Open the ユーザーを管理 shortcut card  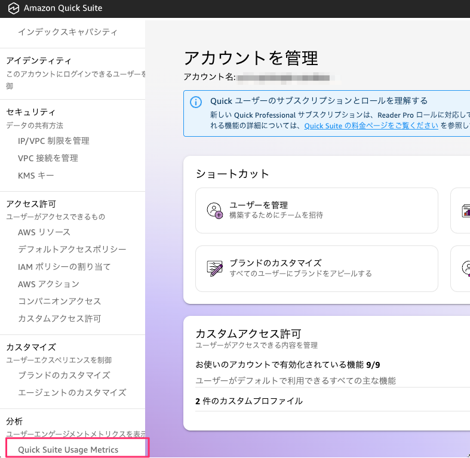317,210
